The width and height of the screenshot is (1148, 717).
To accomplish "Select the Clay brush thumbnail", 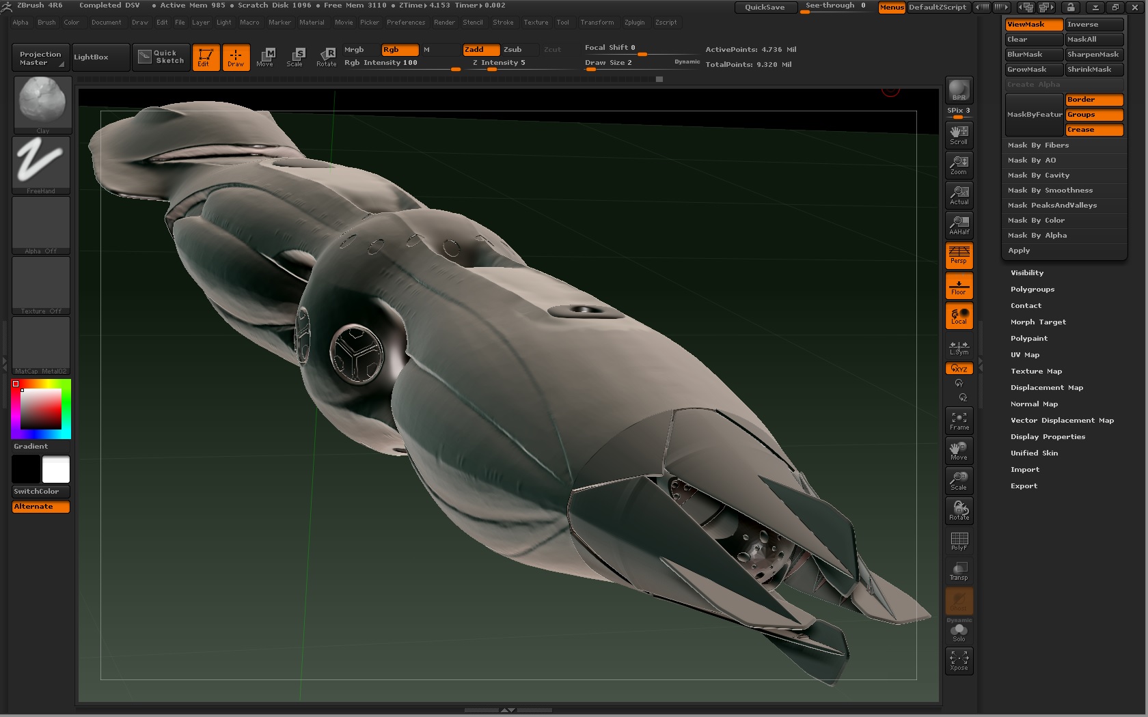I will [42, 102].
